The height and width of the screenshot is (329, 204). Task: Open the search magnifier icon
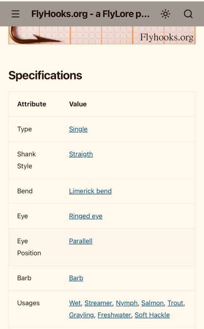[188, 14]
